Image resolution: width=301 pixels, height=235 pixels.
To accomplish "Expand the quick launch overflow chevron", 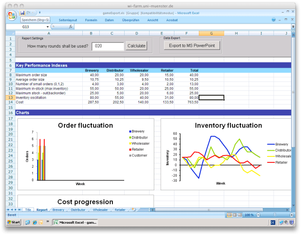I will [48, 221].
